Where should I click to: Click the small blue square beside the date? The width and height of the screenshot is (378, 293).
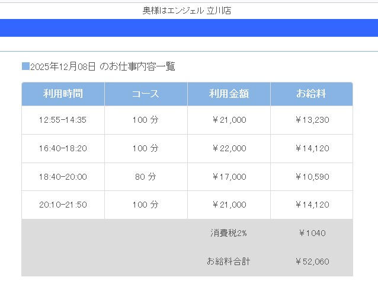pos(25,66)
